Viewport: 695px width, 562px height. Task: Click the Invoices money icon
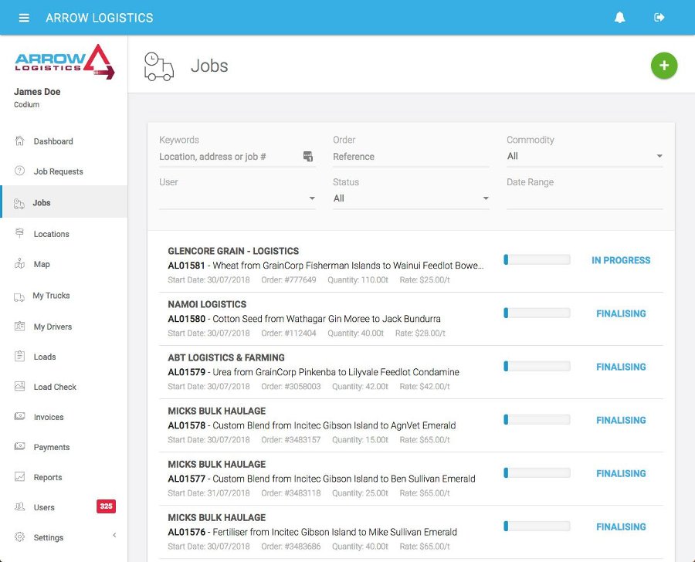click(19, 416)
